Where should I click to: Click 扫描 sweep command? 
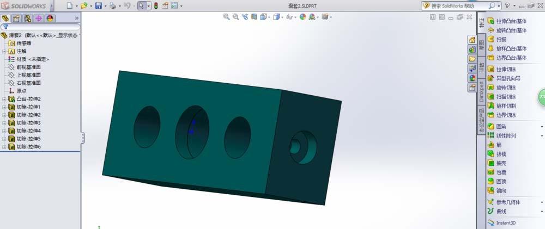click(x=497, y=40)
